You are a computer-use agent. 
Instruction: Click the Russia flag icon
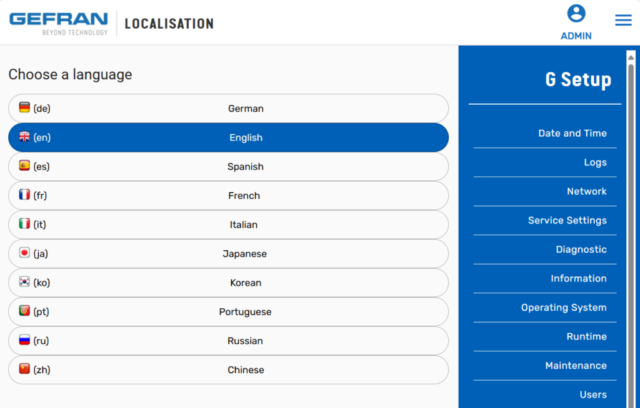point(24,340)
